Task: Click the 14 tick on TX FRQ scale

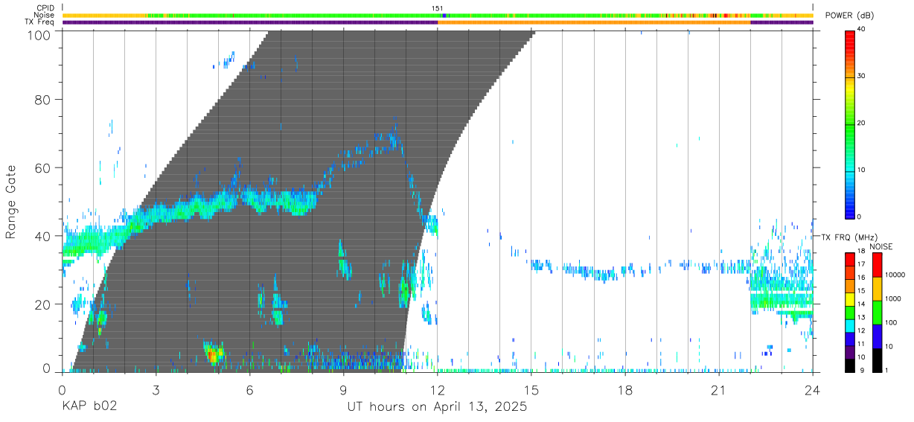Action: (x=860, y=304)
